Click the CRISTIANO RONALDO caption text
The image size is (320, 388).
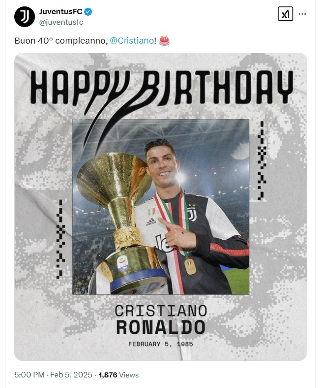(161, 320)
